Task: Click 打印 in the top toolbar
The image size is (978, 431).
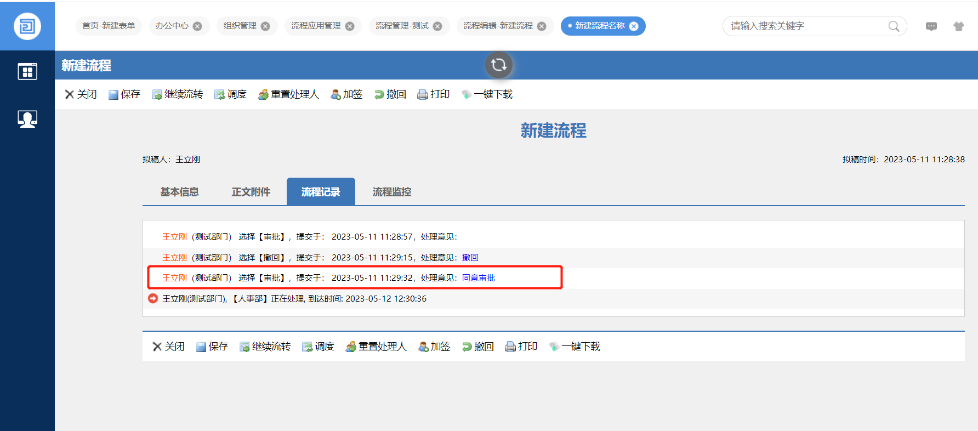Action: tap(434, 94)
